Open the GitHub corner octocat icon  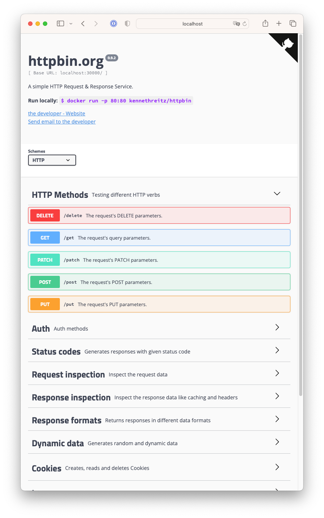click(x=287, y=44)
